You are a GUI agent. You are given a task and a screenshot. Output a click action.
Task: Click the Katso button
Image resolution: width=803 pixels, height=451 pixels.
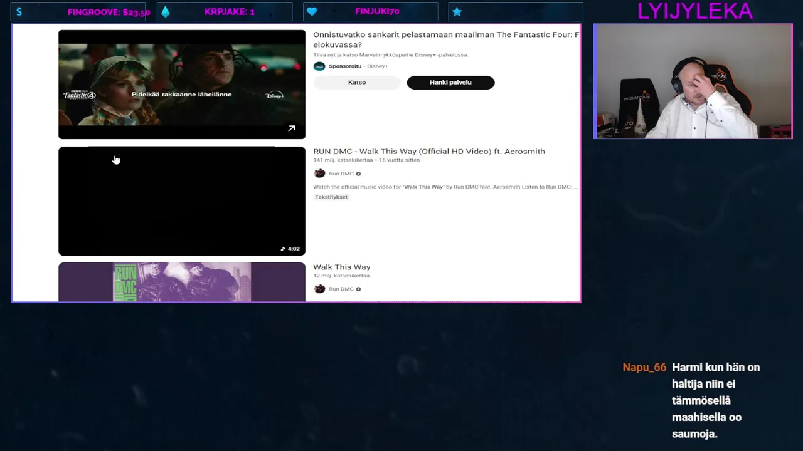coord(357,83)
